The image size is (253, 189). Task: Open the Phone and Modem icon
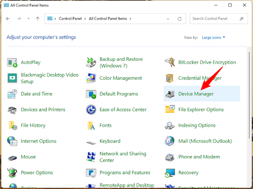point(169,157)
